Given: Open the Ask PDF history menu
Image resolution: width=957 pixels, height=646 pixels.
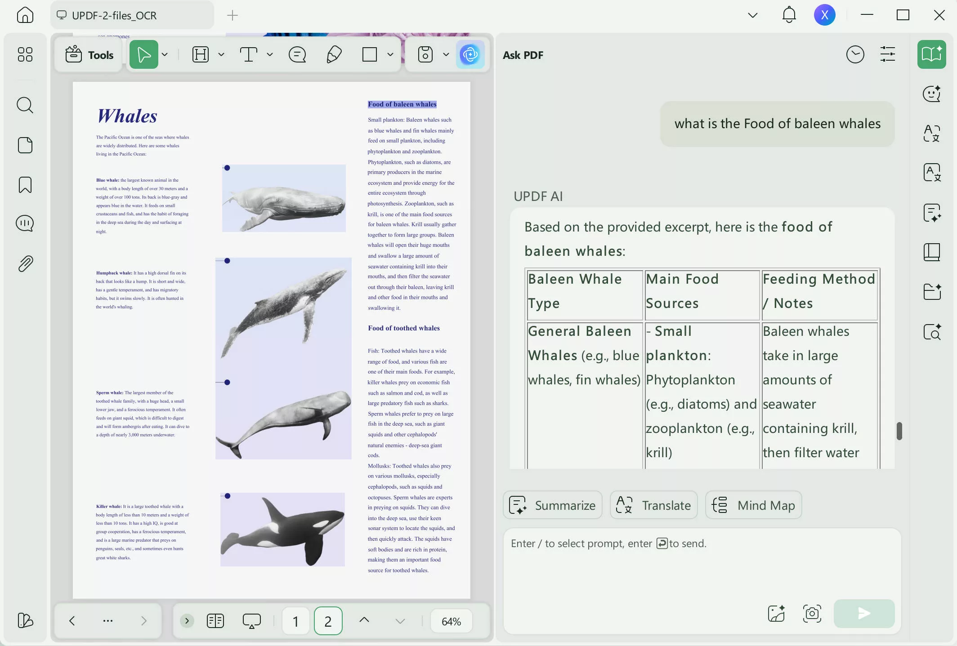Looking at the screenshot, I should coord(855,54).
